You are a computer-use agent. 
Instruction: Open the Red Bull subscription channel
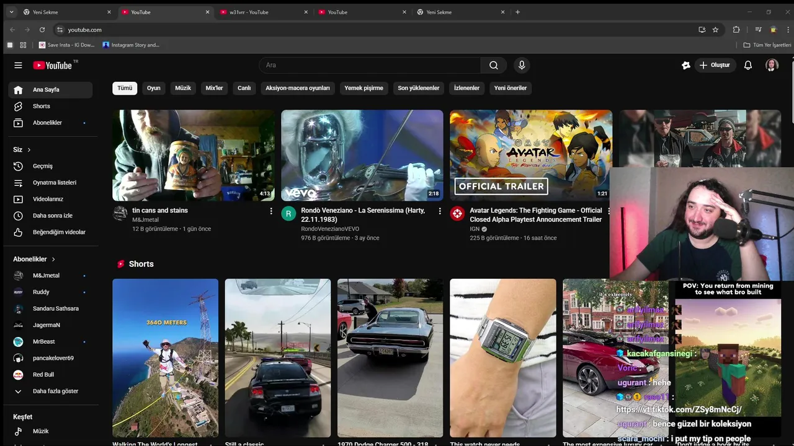point(50,375)
